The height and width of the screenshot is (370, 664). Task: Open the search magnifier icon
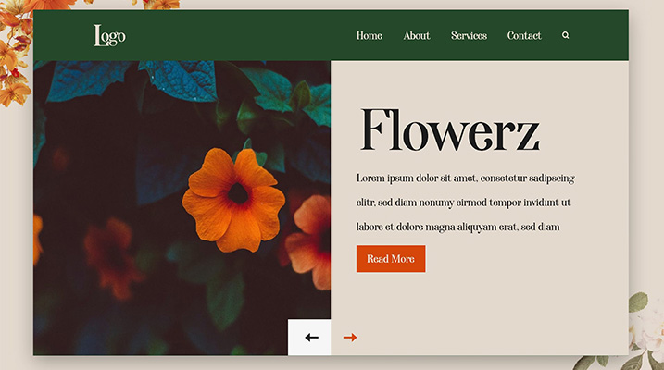(565, 35)
